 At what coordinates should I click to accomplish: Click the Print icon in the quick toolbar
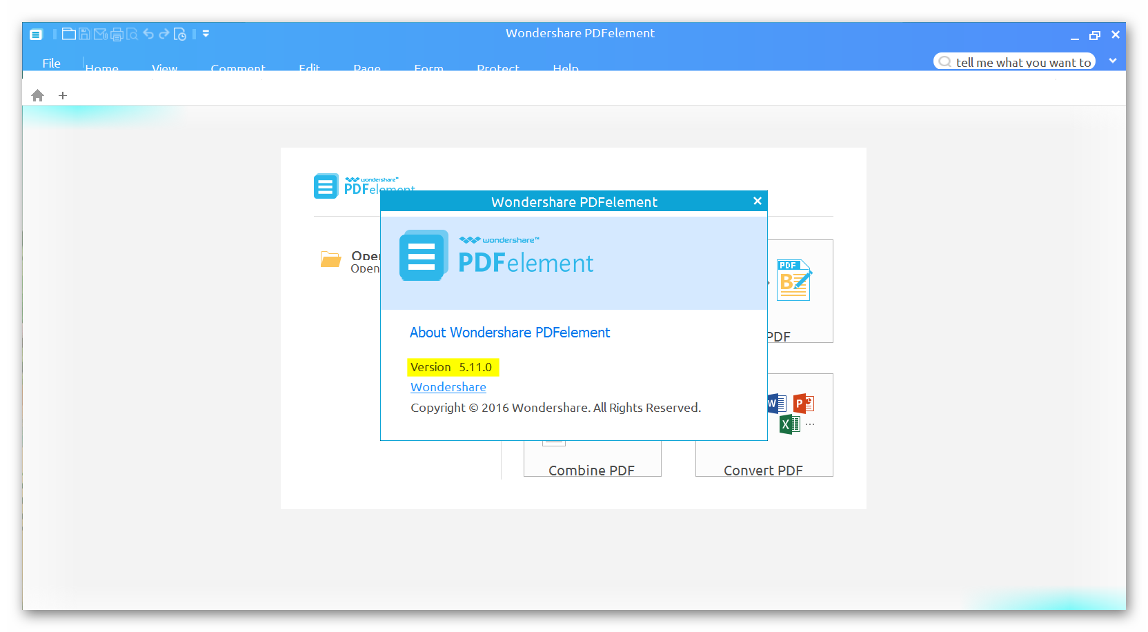coord(117,34)
